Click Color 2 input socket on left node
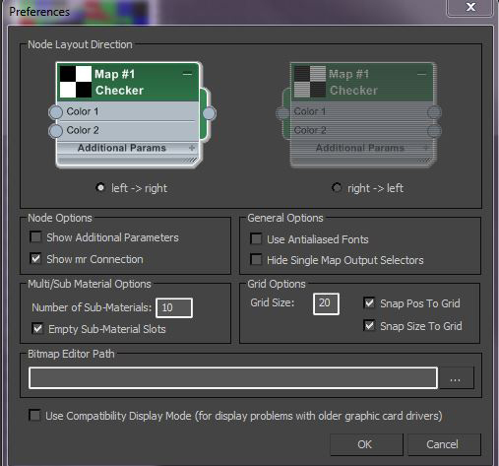The height and width of the screenshot is (466, 499). point(56,131)
